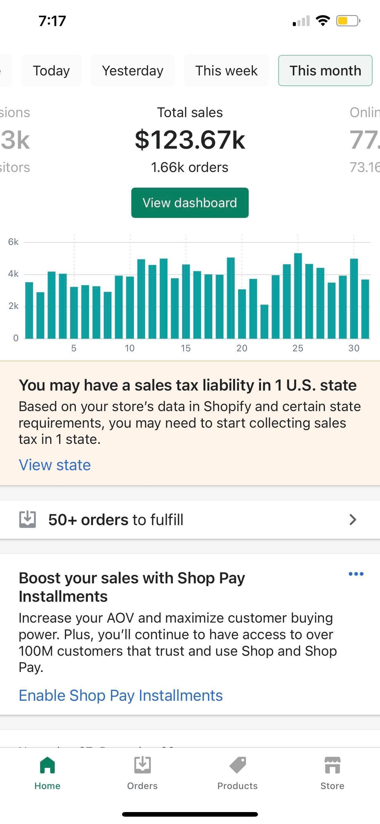Switch to the This week filter
This screenshot has width=380, height=824.
pos(226,71)
